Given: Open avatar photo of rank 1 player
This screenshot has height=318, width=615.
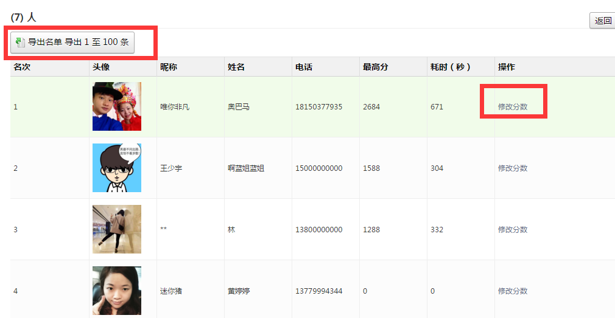Looking at the screenshot, I should [x=117, y=106].
